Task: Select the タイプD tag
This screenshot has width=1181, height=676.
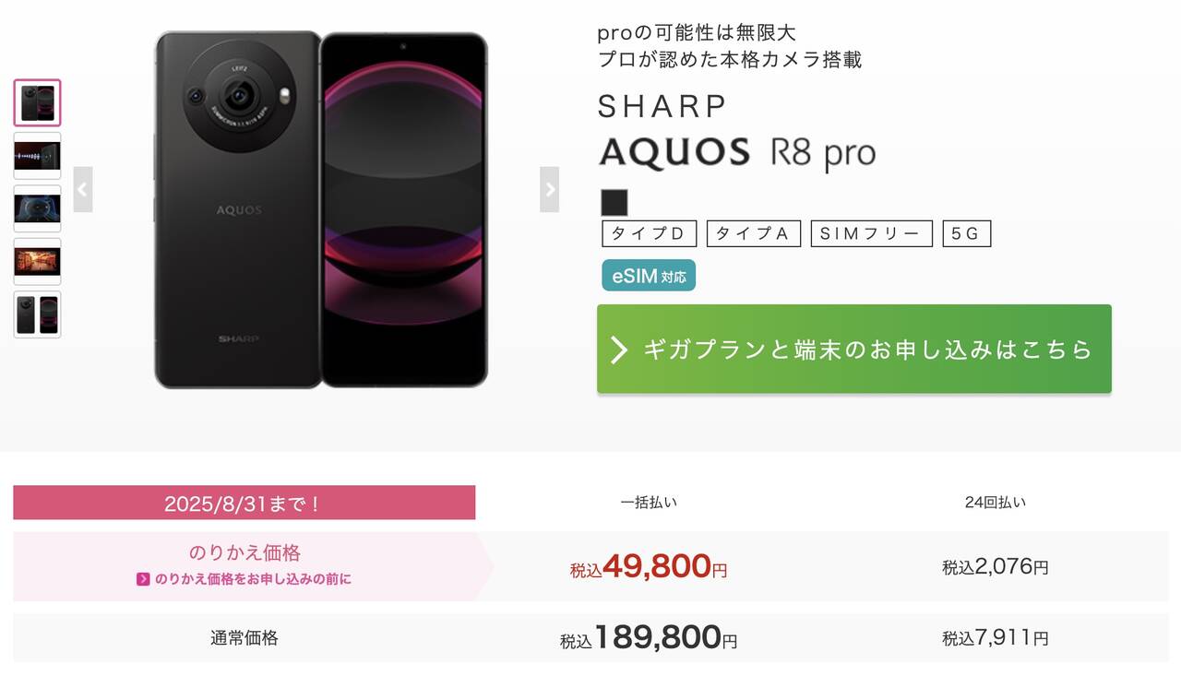Action: [x=649, y=233]
